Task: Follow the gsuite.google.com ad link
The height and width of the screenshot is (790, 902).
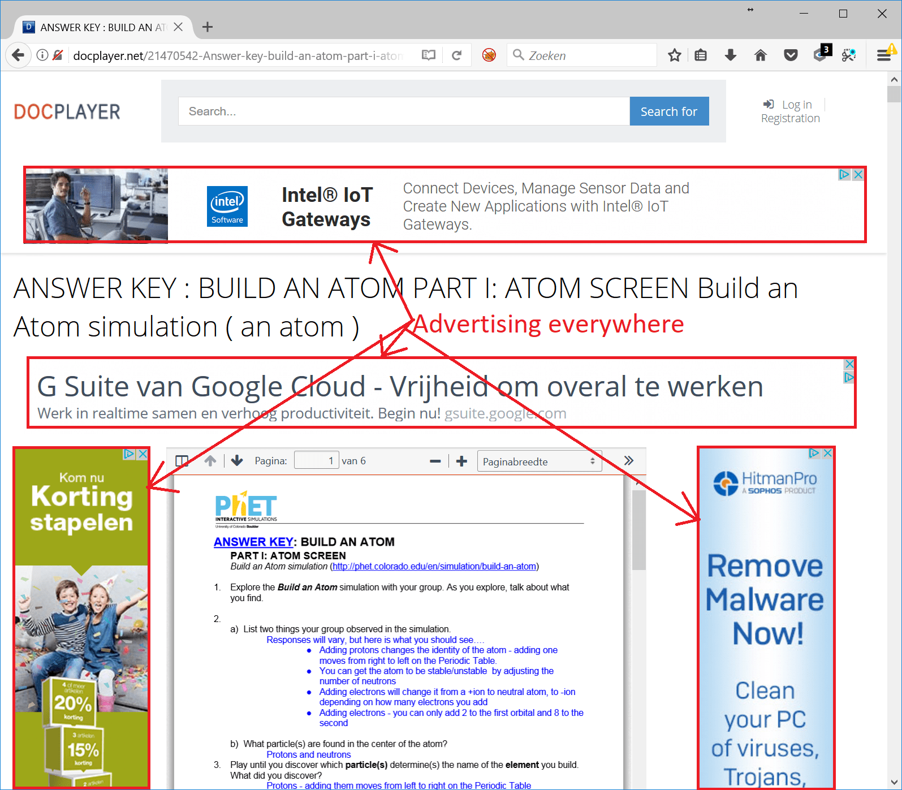Action: click(505, 413)
